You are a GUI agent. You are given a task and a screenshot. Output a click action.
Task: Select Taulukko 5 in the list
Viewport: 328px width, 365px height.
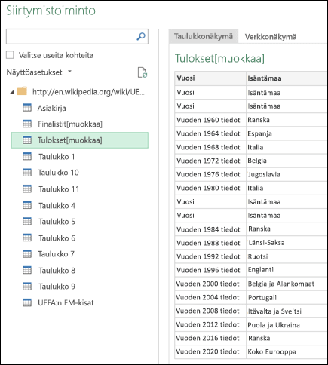pos(57,222)
